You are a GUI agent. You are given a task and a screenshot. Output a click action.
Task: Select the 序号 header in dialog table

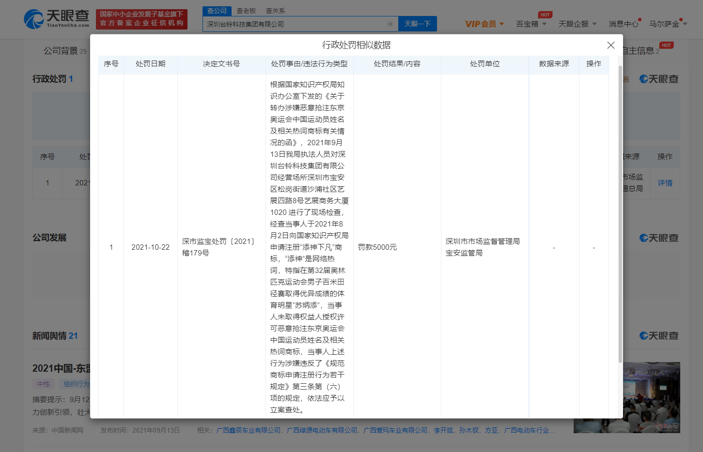tap(111, 64)
